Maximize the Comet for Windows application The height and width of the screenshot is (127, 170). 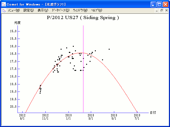click(159, 4)
